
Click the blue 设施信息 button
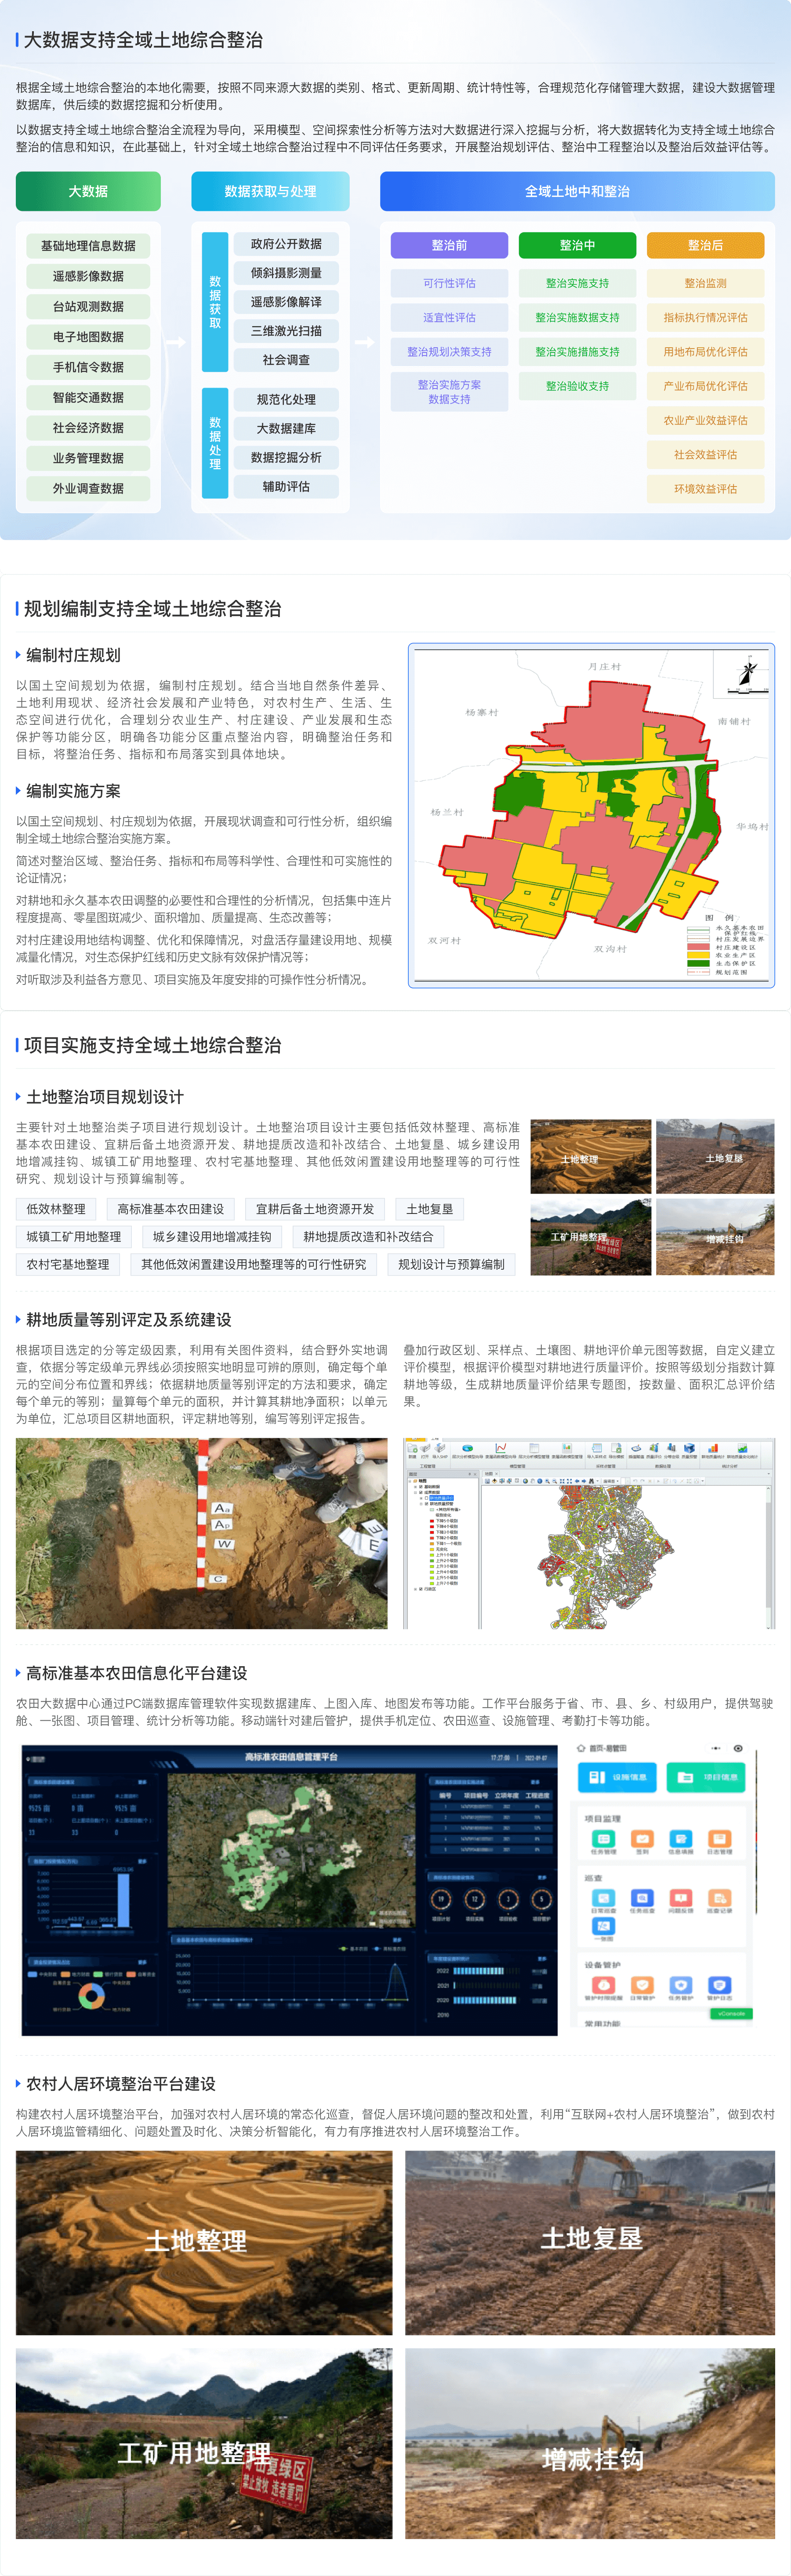tap(617, 1777)
